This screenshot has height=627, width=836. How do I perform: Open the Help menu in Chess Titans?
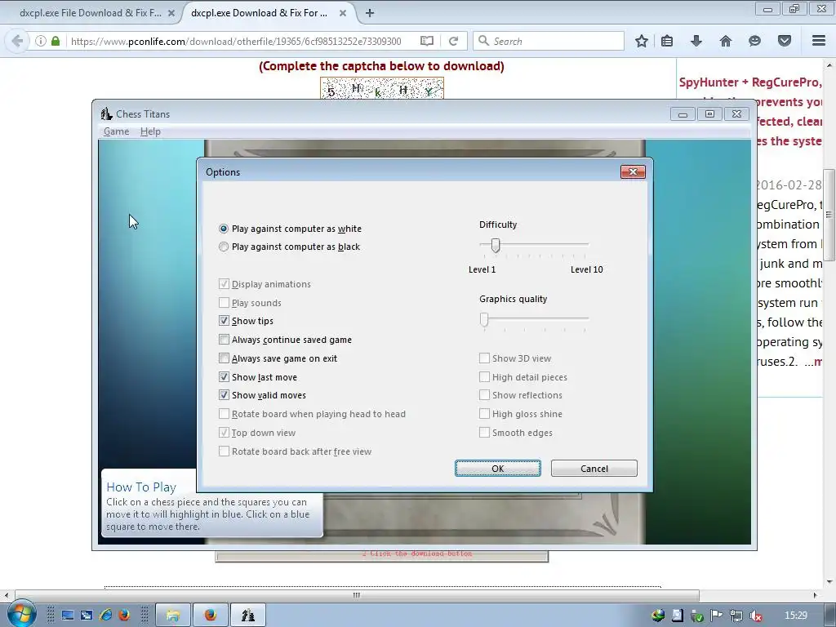pyautogui.click(x=150, y=131)
